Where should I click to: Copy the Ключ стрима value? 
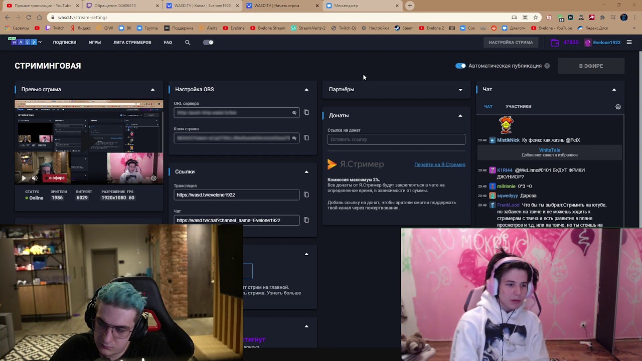point(306,137)
